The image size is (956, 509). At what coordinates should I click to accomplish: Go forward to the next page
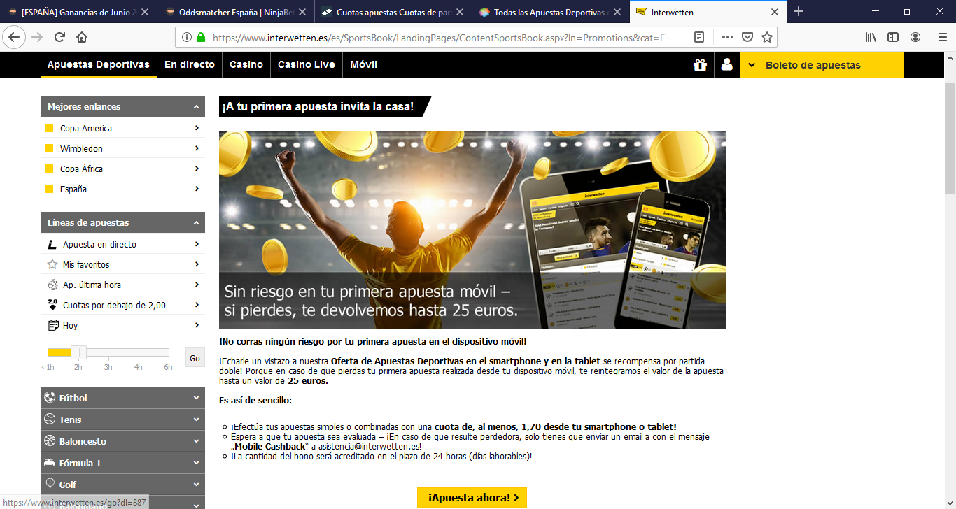point(38,38)
